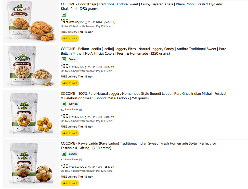Screen dimensions: 248x189
Task: Click star rating of Ravva Laddu
Action: point(70,159)
